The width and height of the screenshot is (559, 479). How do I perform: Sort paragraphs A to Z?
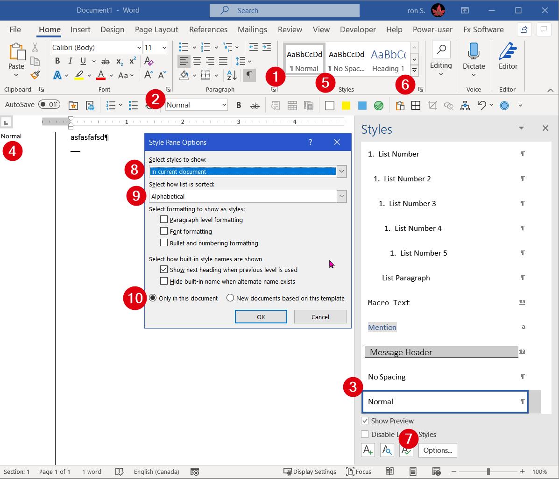coord(232,75)
